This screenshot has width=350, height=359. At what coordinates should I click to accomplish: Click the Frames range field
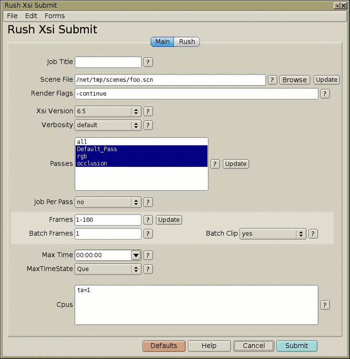[108, 220]
